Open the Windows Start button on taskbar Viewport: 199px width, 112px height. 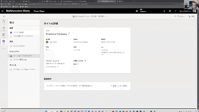coord(46,111)
